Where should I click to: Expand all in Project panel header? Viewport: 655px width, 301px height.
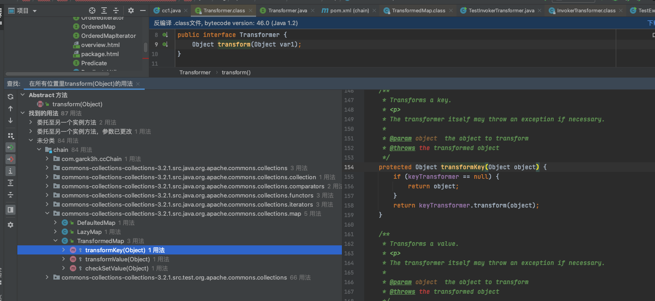[105, 10]
